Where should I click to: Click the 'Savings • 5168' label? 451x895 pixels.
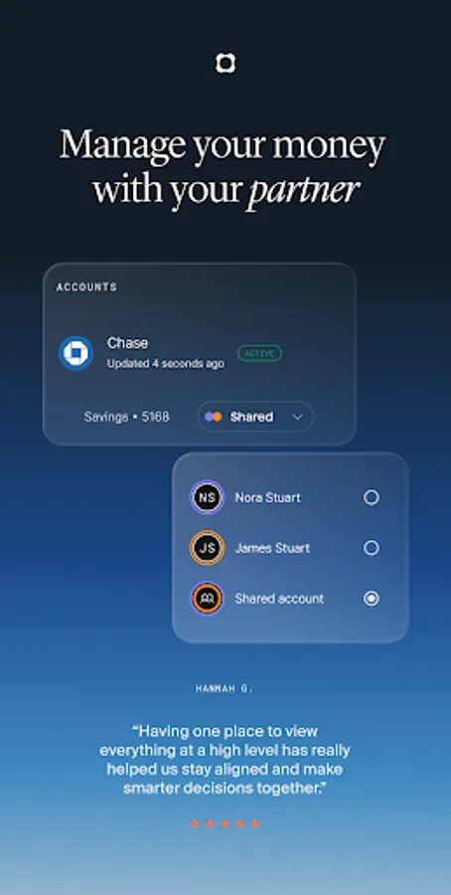click(126, 417)
